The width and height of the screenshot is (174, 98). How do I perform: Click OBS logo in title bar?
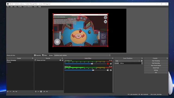[8, 4]
